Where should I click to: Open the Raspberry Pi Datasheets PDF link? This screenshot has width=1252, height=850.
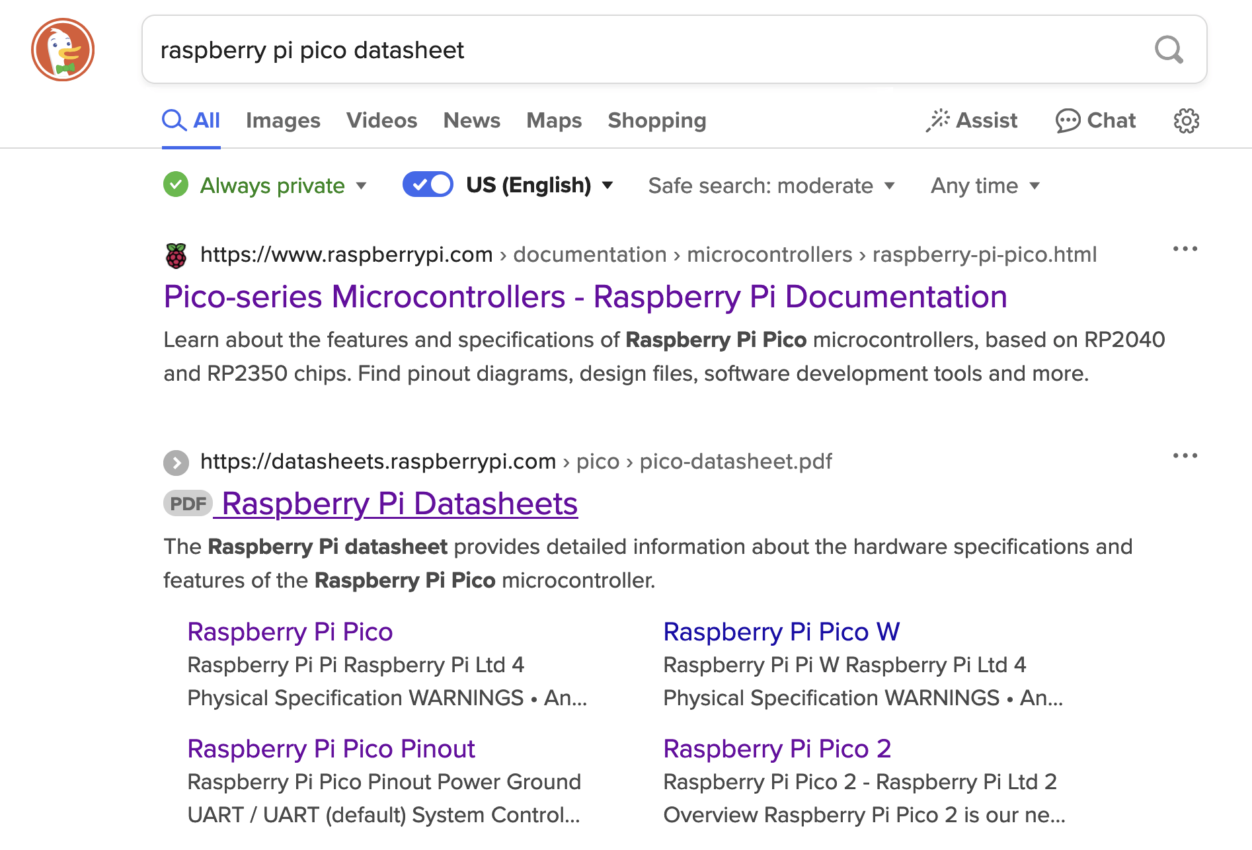pos(400,504)
